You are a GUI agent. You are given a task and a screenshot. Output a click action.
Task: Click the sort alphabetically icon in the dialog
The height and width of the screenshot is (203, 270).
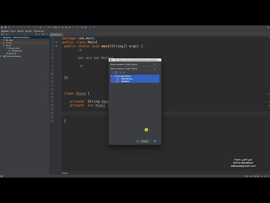(x=112, y=72)
